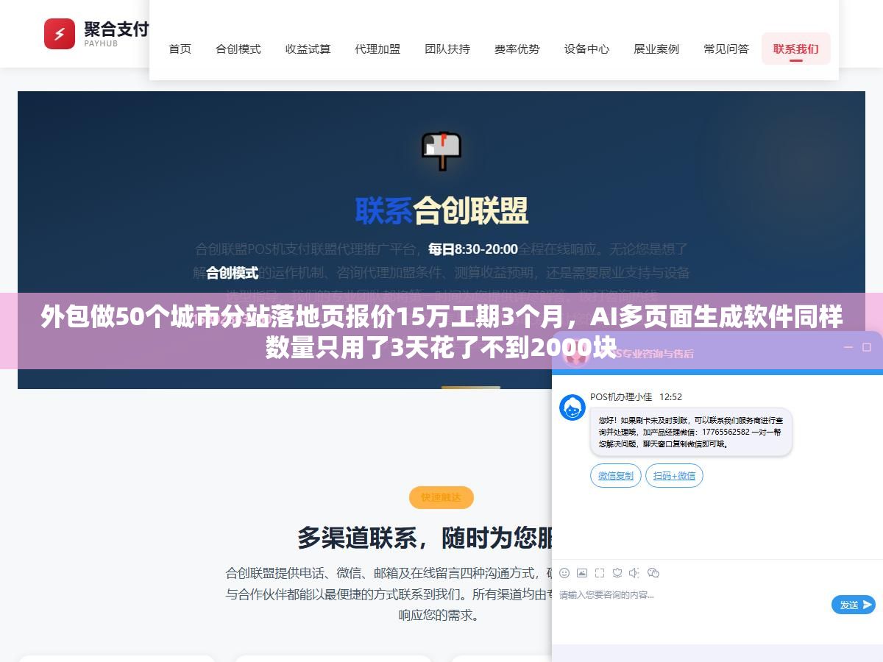Screen dimensions: 883x662
Task: Click the 微信复制 button in chat
Action: [x=616, y=476]
